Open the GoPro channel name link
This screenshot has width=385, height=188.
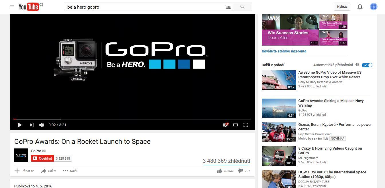click(x=36, y=151)
